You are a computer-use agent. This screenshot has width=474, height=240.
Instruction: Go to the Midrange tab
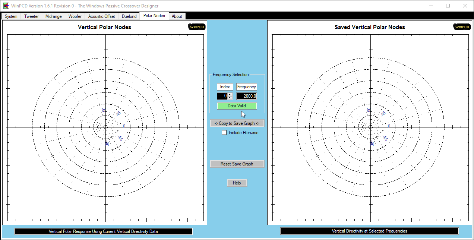[x=53, y=16]
